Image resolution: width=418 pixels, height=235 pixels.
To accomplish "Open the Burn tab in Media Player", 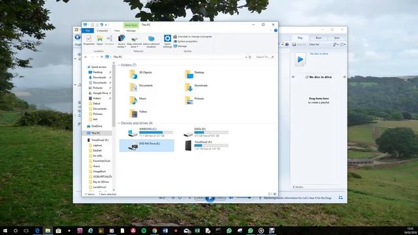I will (x=319, y=38).
